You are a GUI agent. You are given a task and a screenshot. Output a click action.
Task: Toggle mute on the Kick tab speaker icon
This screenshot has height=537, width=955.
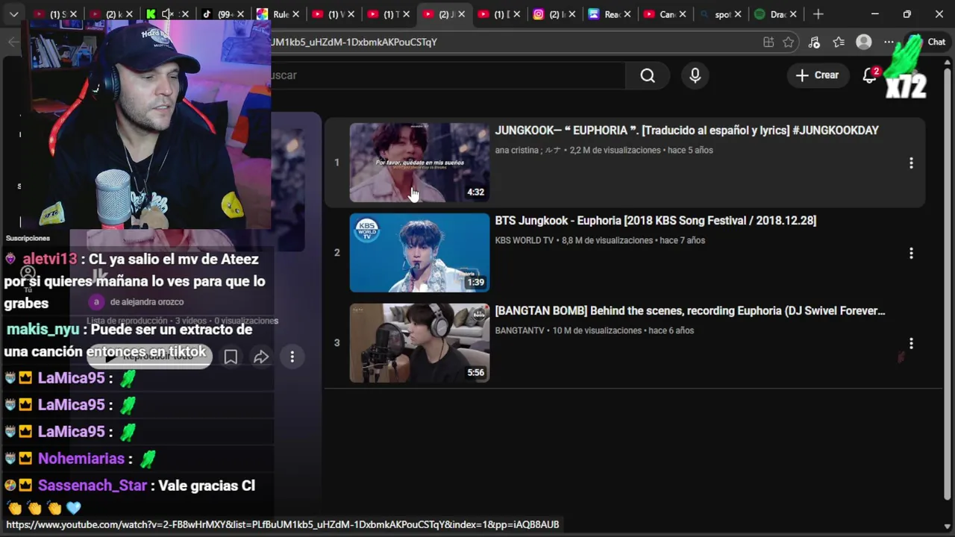(x=167, y=14)
